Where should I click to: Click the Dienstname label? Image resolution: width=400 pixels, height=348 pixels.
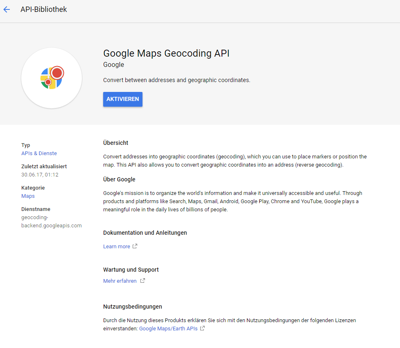pos(36,209)
